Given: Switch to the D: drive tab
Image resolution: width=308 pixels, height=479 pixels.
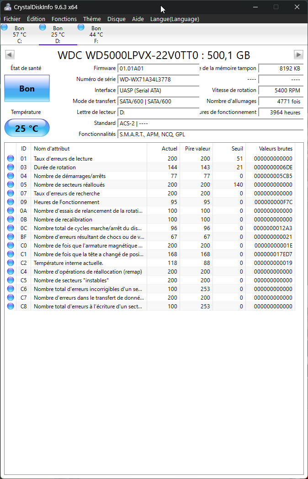Looking at the screenshot, I should click(58, 35).
